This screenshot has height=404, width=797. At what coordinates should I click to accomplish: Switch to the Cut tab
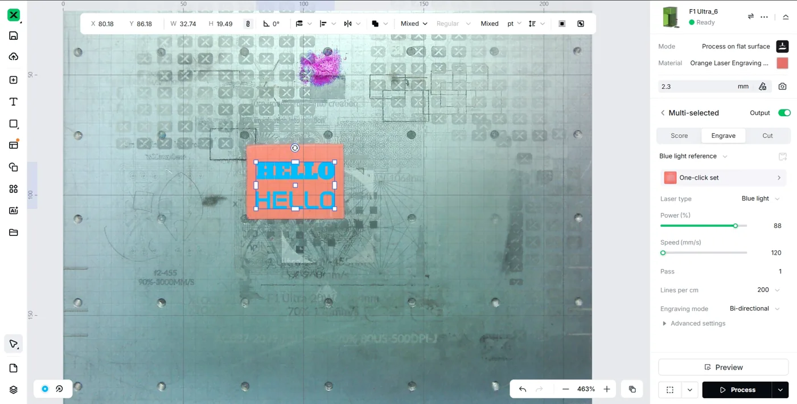[767, 136]
